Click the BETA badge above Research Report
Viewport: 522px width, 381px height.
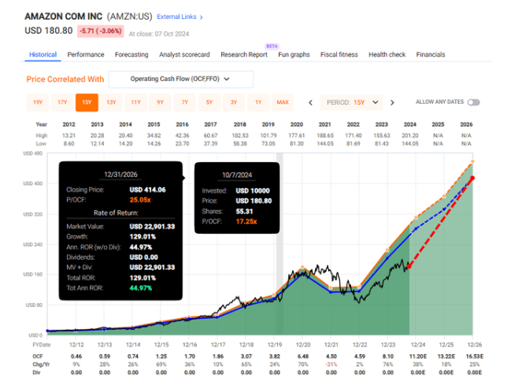pyautogui.click(x=272, y=46)
